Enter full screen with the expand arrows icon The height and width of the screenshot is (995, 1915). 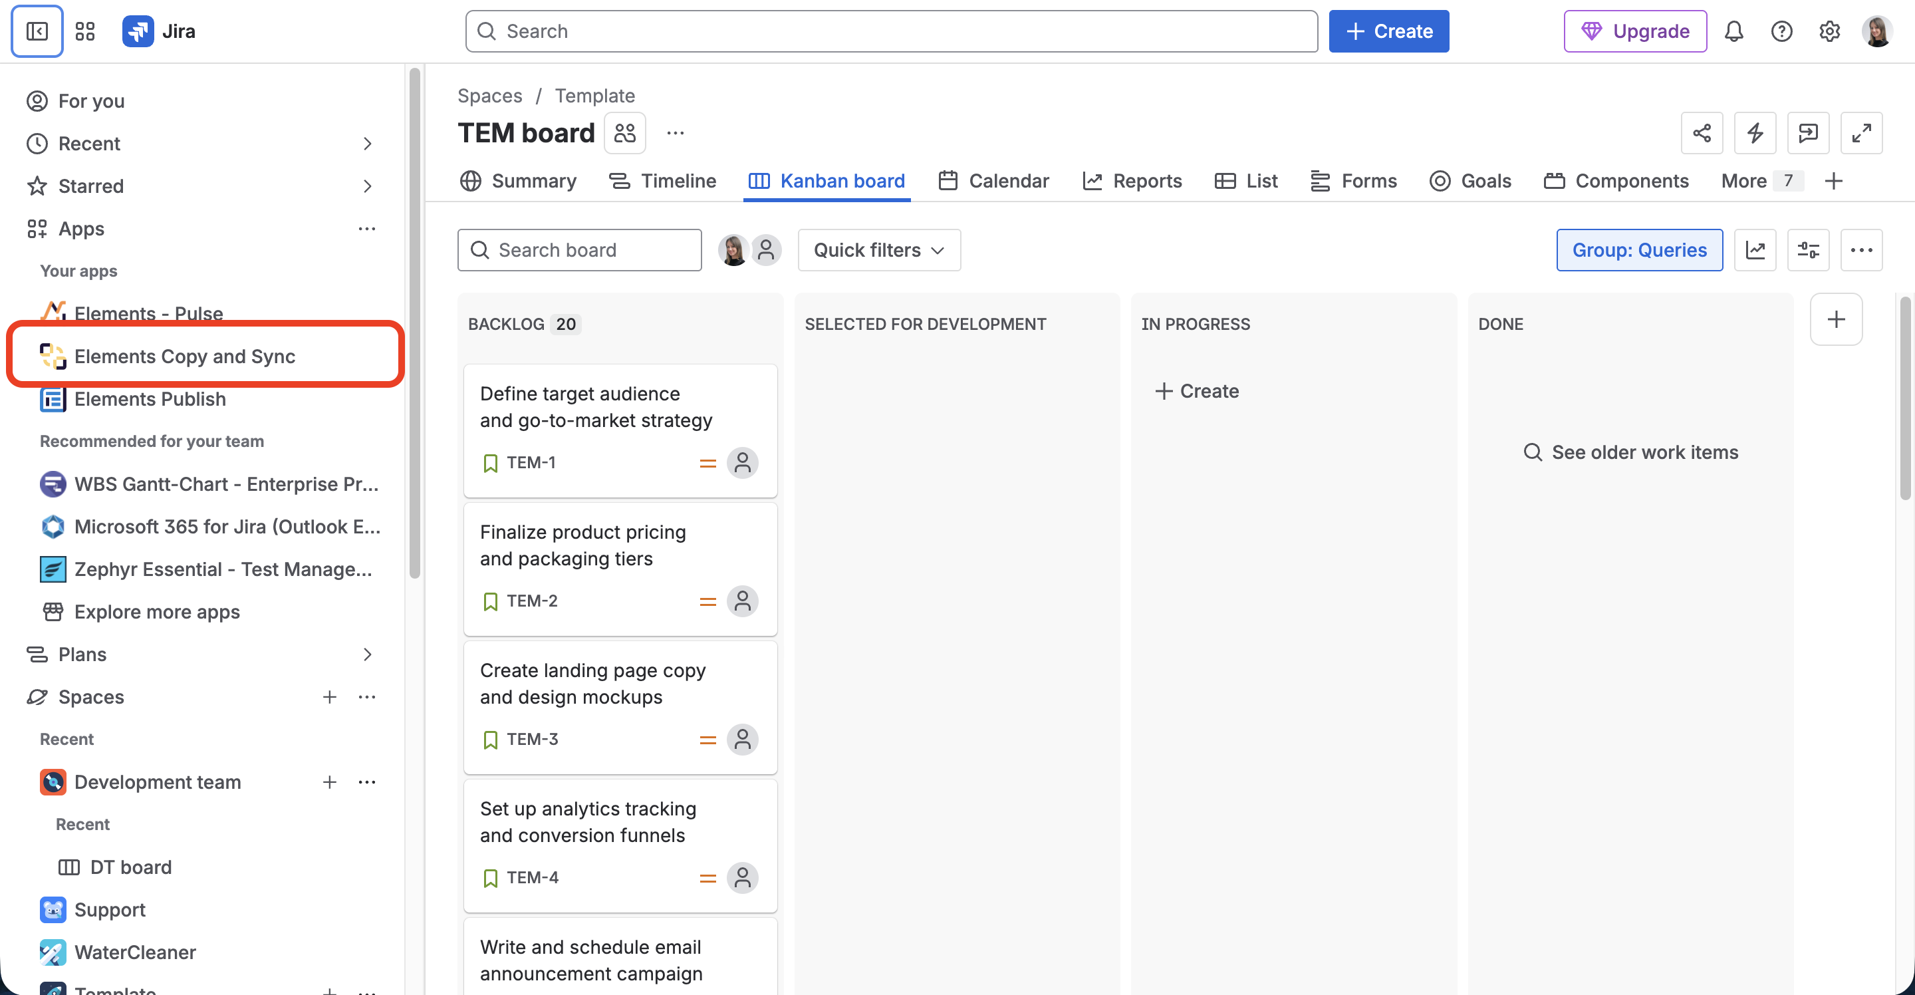[1862, 133]
